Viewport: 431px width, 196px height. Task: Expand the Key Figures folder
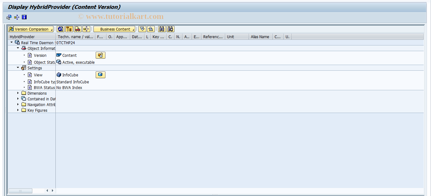point(18,110)
